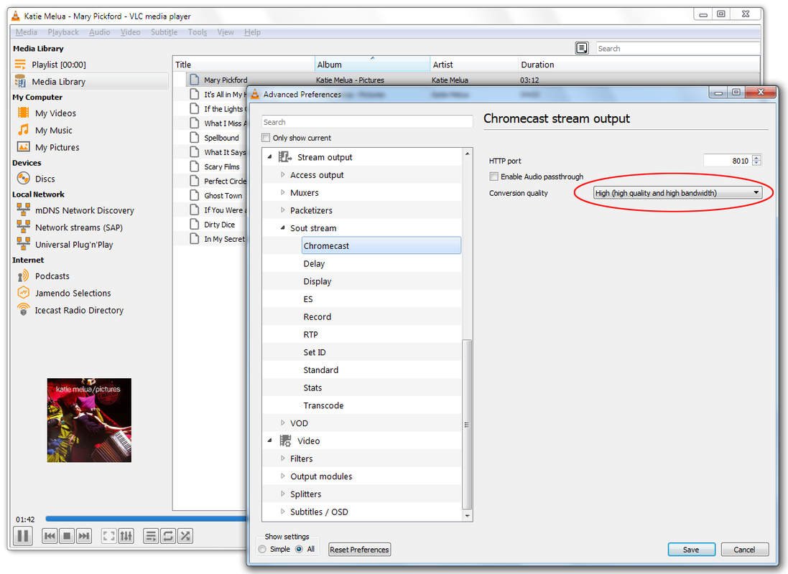Click the playlist Search field in VLC
The width and height of the screenshot is (788, 574).
[x=677, y=48]
